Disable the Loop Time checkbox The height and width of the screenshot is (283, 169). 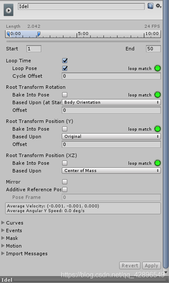tap(65, 61)
